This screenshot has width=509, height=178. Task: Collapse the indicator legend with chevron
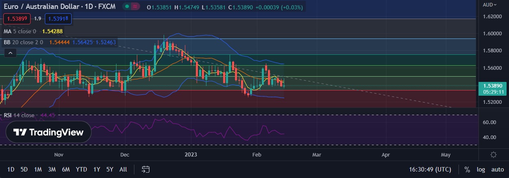point(11,53)
